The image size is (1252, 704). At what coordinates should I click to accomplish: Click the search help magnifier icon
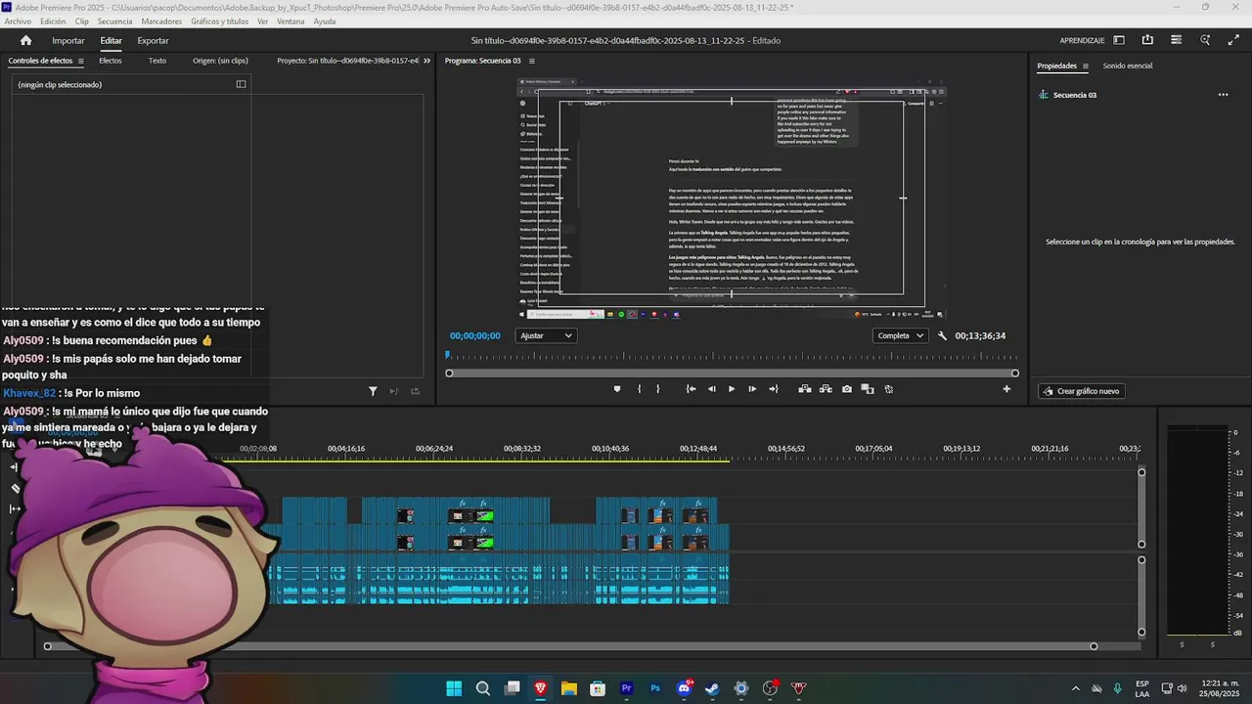[x=1205, y=40]
